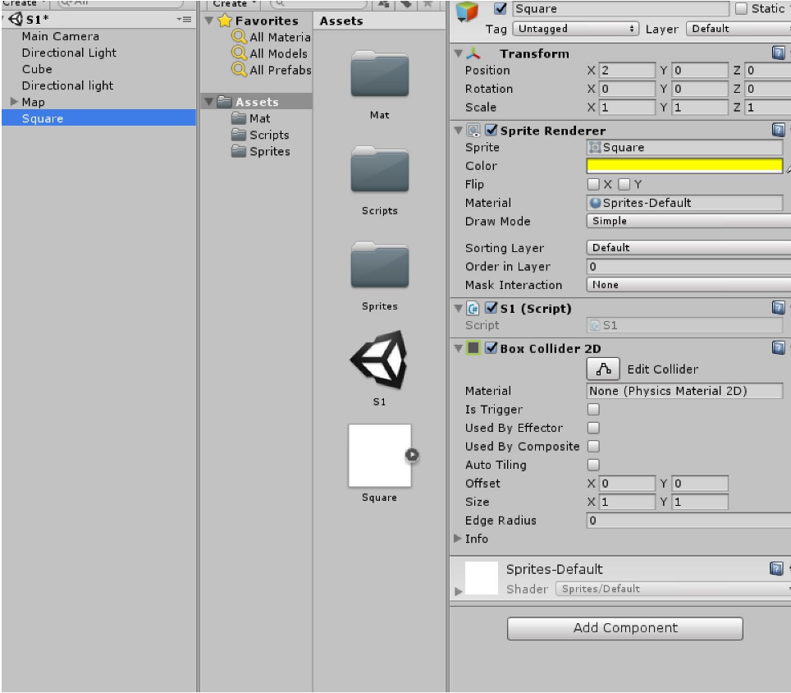The image size is (791, 693).
Task: Open the Mask Interaction dropdown
Action: (688, 285)
